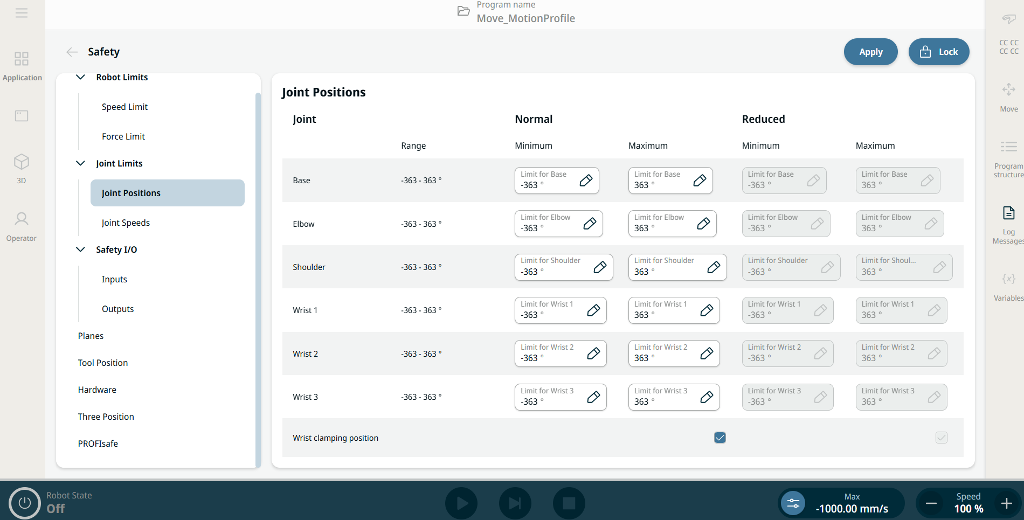
Task: Toggle Normal wrist clamping position checkbox
Action: click(719, 438)
